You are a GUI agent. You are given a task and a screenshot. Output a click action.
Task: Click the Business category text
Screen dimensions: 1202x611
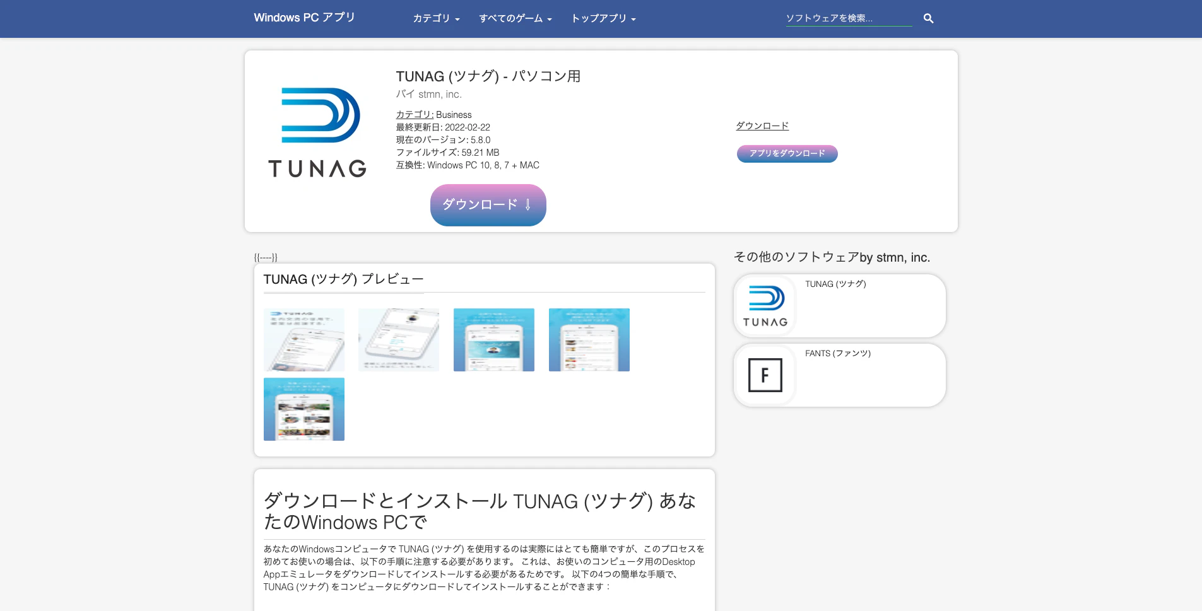pyautogui.click(x=454, y=115)
